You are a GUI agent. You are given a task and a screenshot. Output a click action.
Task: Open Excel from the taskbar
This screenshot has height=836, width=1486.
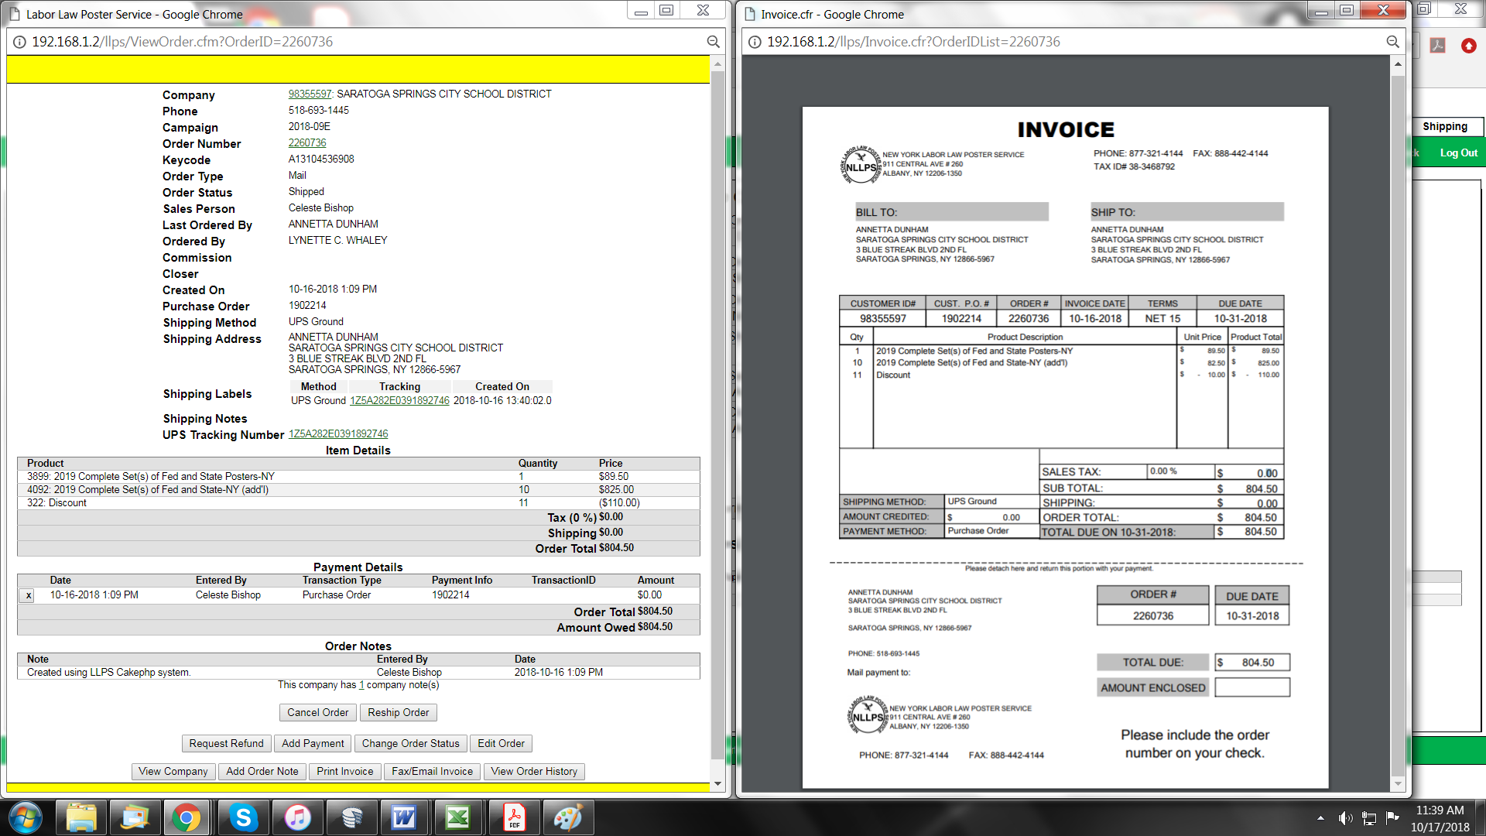(458, 817)
